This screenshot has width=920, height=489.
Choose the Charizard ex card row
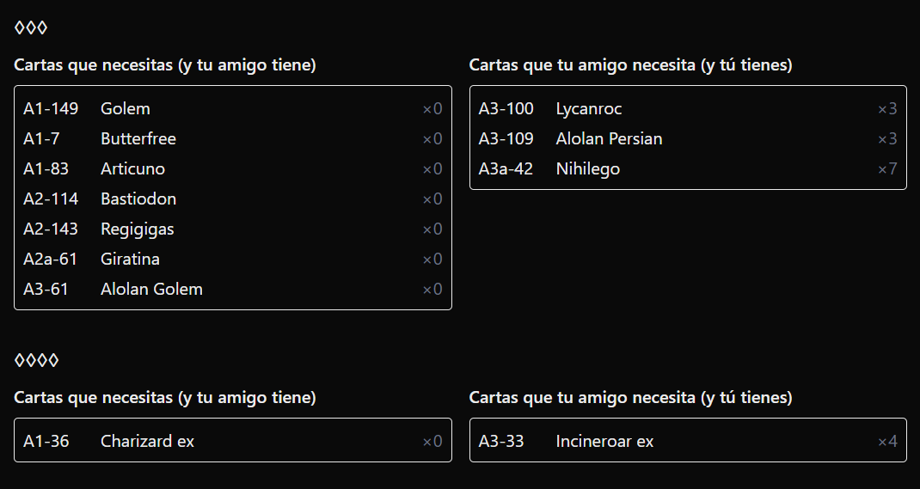[233, 441]
